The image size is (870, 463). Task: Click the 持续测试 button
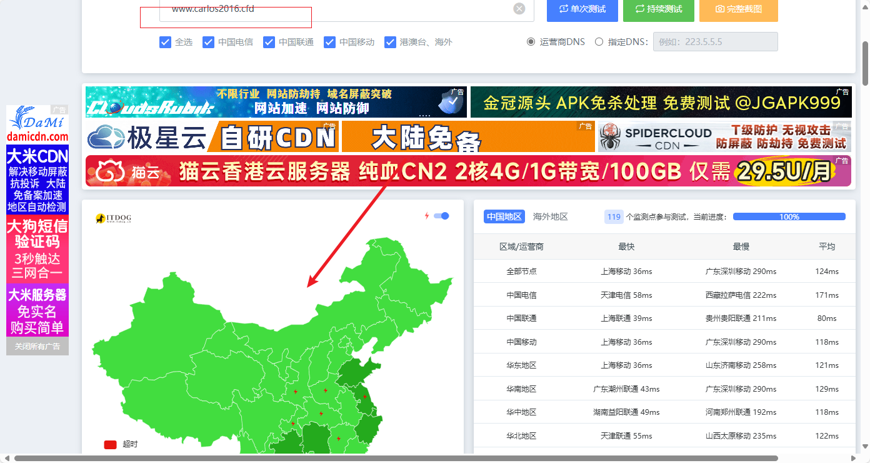point(659,9)
